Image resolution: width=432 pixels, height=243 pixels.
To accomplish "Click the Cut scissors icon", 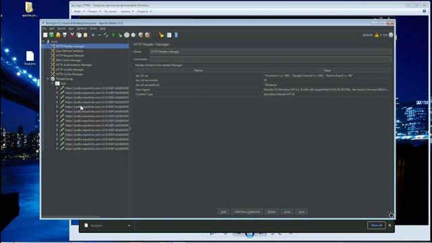I will coord(72,35).
